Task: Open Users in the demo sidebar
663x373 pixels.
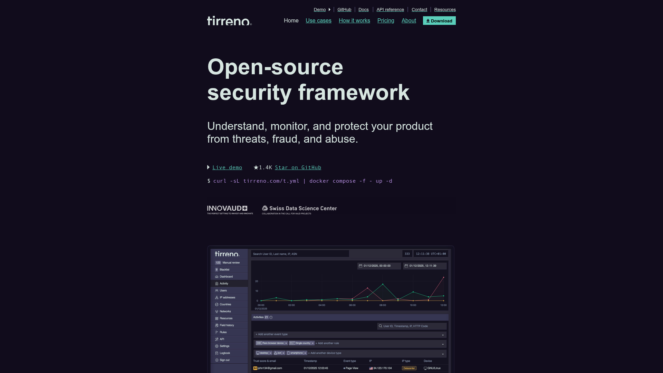Action: click(x=229, y=290)
